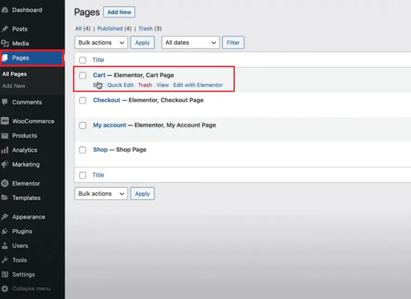Viewport: 411px width, 299px height.
Task: Open the Media menu item
Action: click(20, 43)
